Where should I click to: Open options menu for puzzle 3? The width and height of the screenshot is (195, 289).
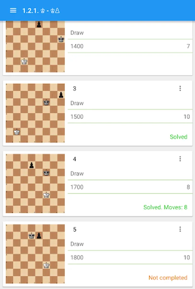pos(180,89)
